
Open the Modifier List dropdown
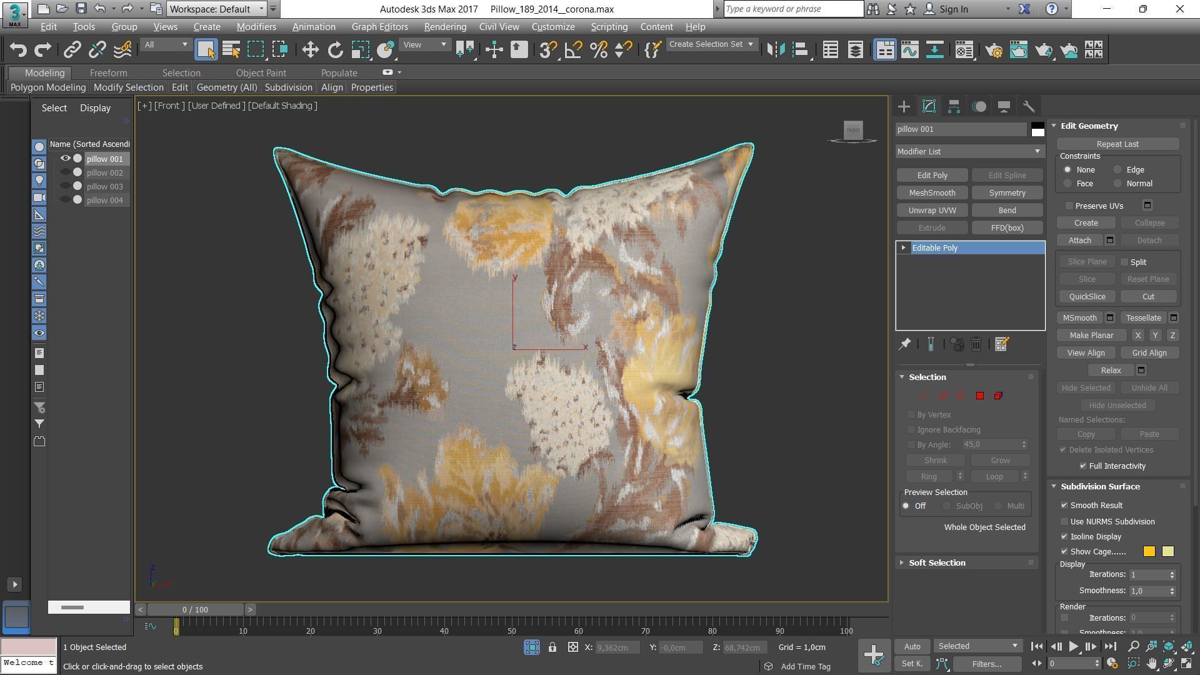[x=969, y=151]
